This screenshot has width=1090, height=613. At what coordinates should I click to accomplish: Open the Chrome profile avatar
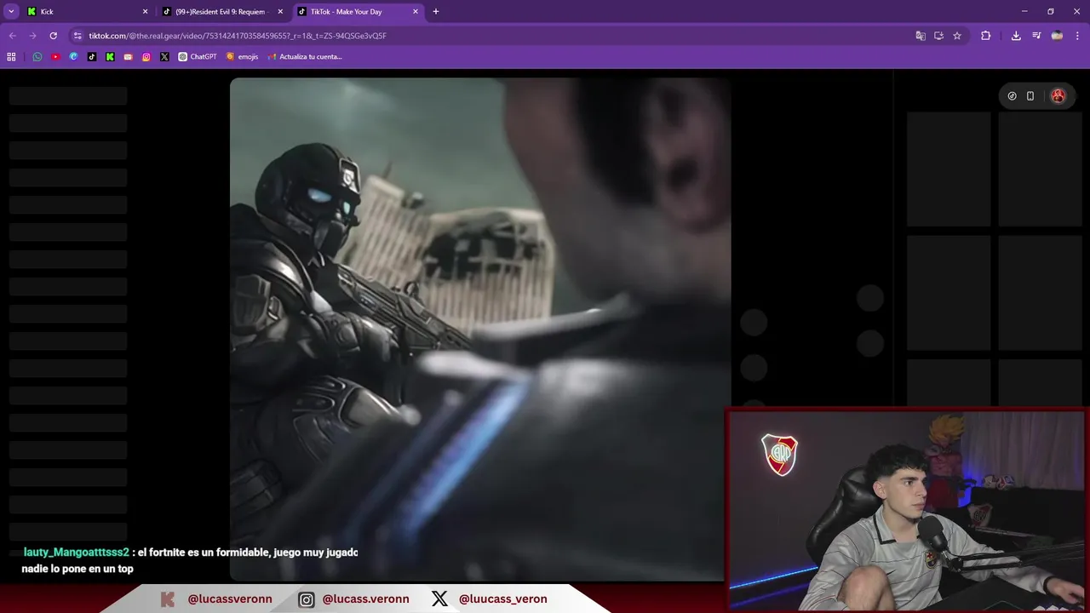[1057, 36]
